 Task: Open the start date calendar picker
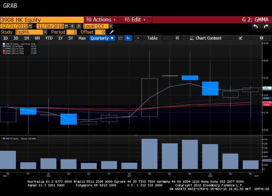[30, 26]
